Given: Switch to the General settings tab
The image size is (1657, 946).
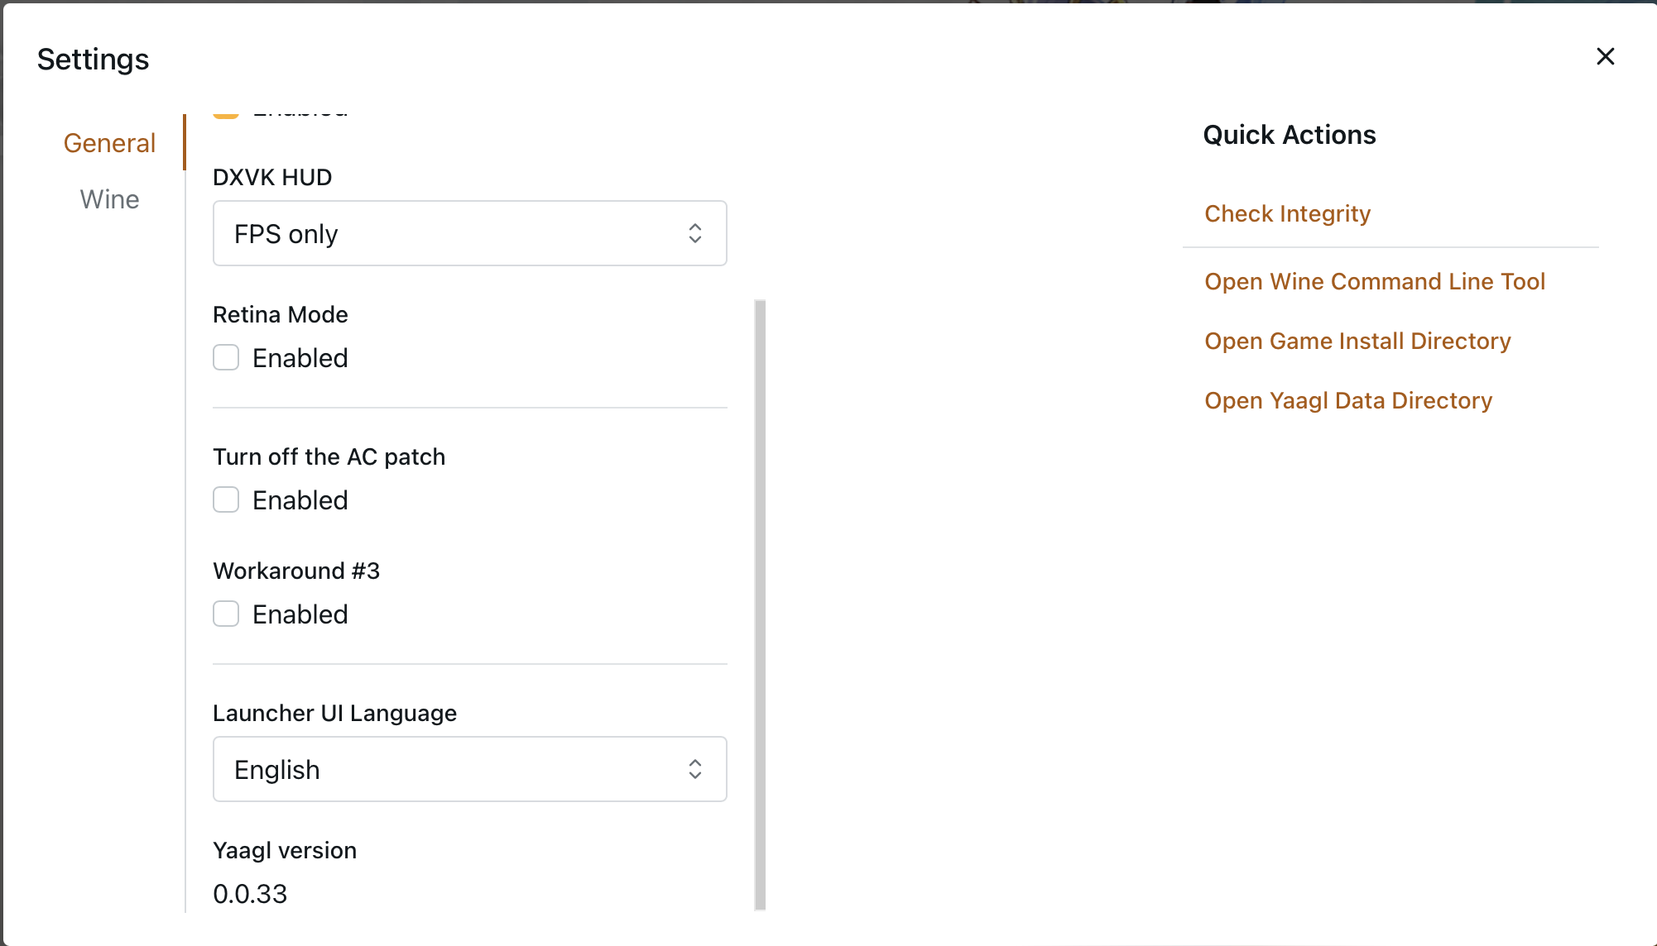Looking at the screenshot, I should (x=109, y=143).
